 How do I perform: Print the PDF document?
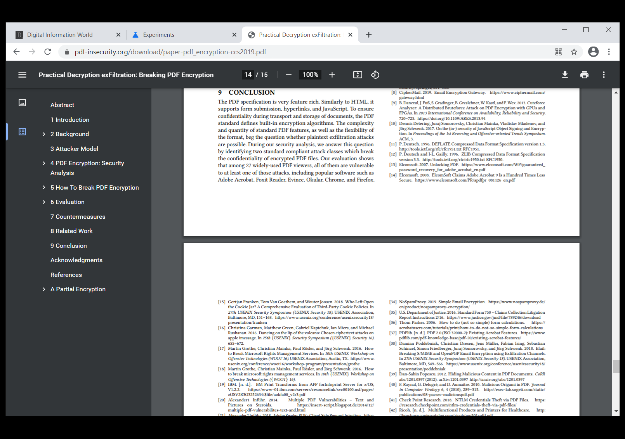pyautogui.click(x=584, y=75)
